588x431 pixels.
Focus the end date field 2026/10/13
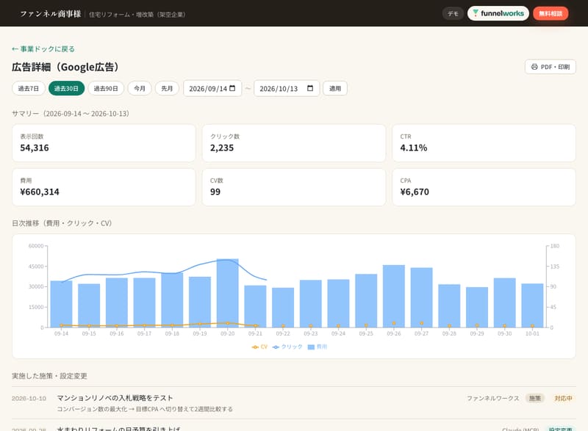(x=287, y=88)
